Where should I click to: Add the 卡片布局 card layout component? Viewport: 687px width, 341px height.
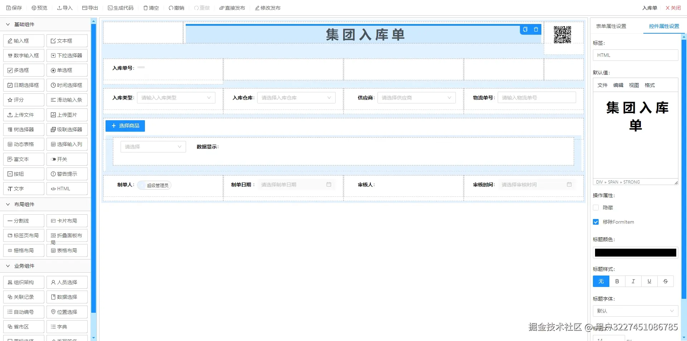[x=67, y=221]
